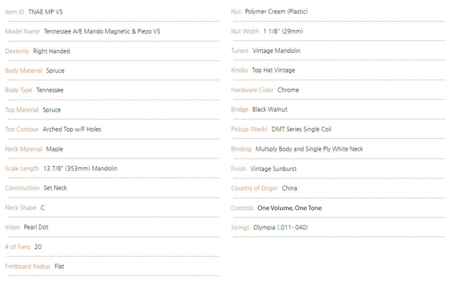This screenshot has width=456, height=282.
Task: Click the Neck Material Maple value
Action: pos(54,149)
